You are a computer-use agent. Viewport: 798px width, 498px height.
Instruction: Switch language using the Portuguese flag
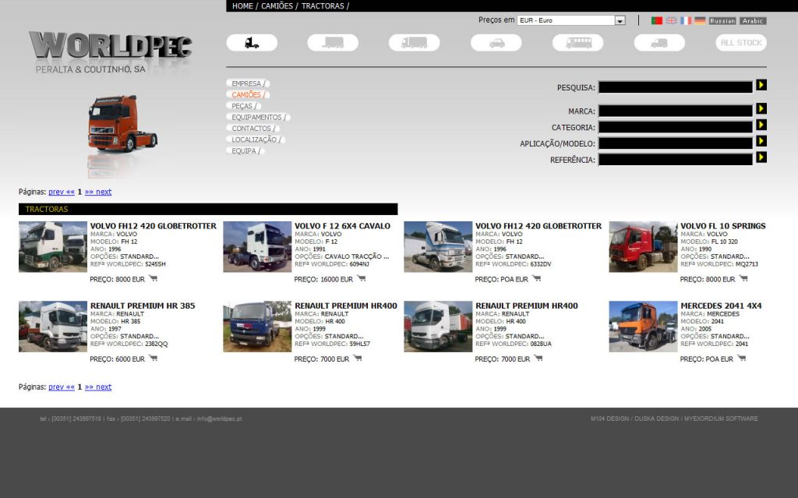pos(657,21)
